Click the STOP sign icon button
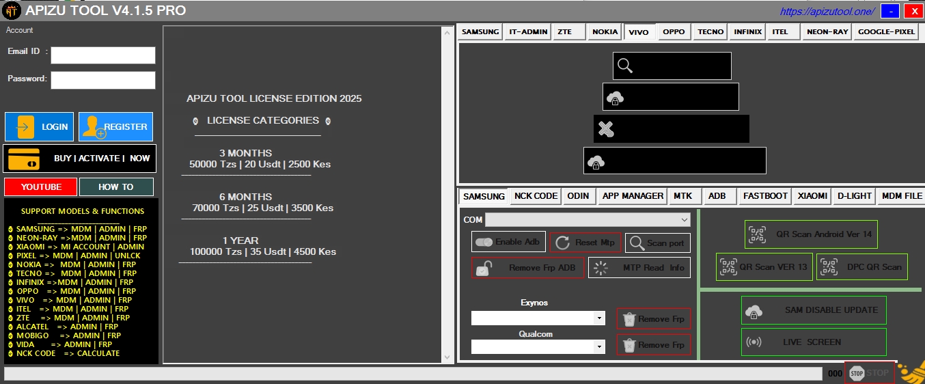This screenshot has width=925, height=384. click(x=869, y=373)
